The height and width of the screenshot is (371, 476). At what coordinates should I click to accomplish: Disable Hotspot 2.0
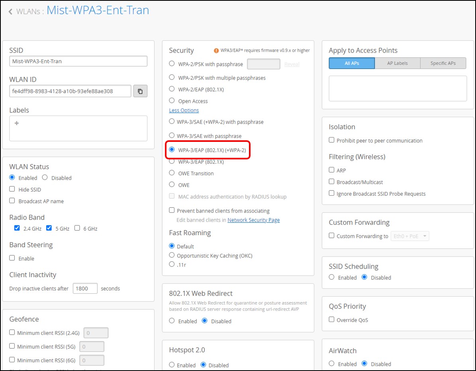click(204, 365)
